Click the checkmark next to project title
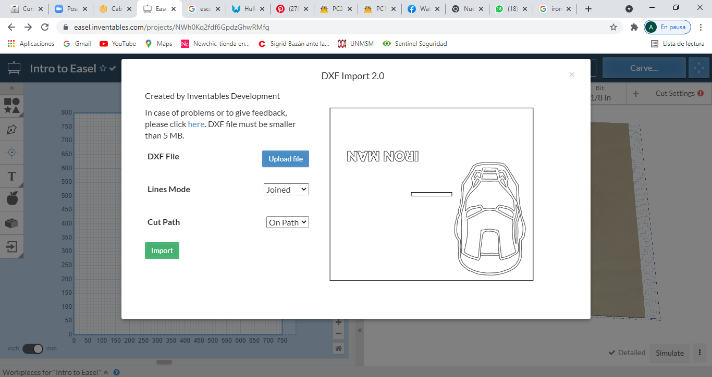This screenshot has height=377, width=712. [113, 68]
